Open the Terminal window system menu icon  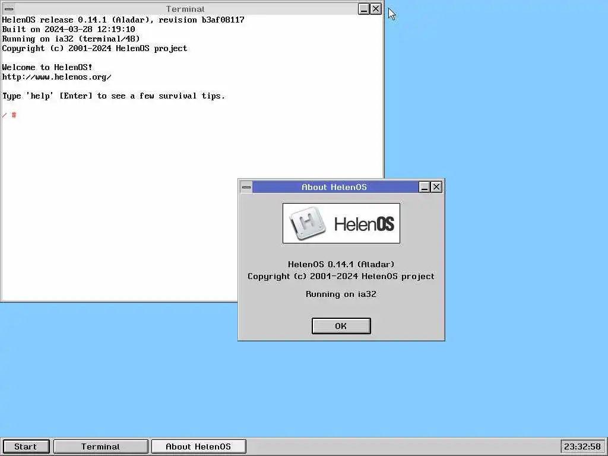click(9, 9)
